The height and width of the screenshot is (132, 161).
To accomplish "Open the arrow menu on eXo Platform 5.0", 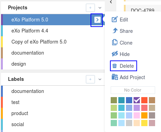I will point(98,20).
